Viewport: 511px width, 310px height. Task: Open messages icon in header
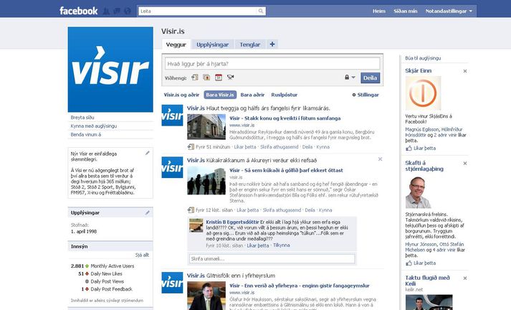(117, 11)
